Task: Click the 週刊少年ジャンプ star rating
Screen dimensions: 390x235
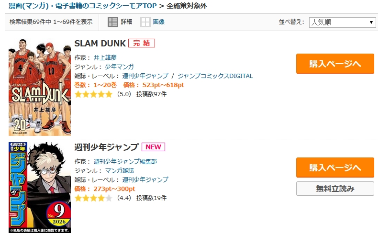Action: coord(93,198)
